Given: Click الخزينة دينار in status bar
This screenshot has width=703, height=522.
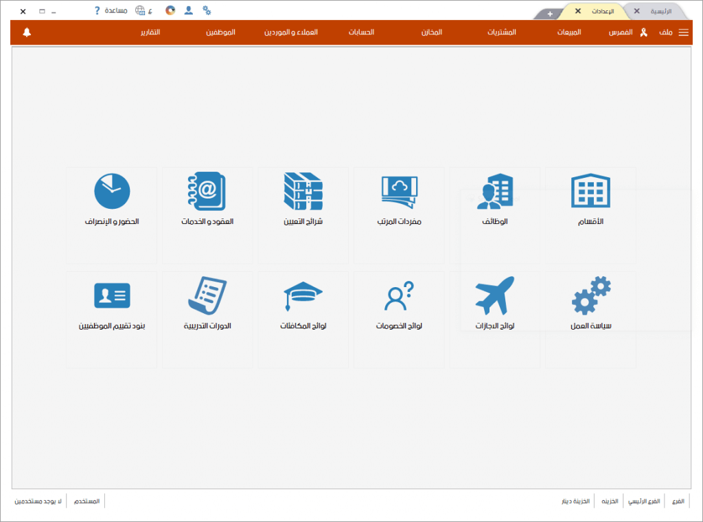Looking at the screenshot, I should pyautogui.click(x=576, y=501).
